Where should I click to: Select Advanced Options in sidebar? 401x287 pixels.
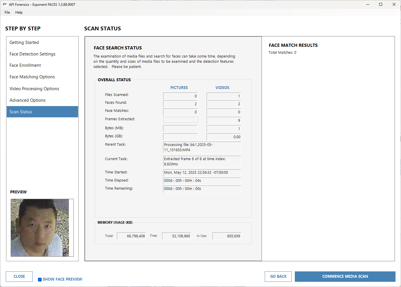point(27,100)
